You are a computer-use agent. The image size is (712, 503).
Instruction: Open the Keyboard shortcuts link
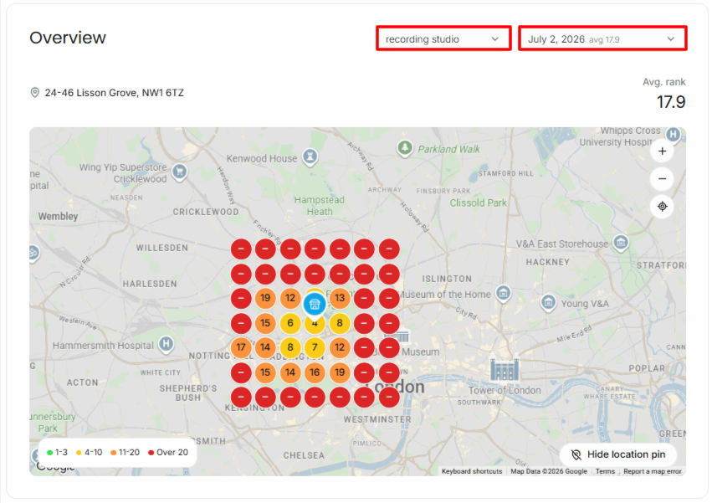tap(472, 471)
